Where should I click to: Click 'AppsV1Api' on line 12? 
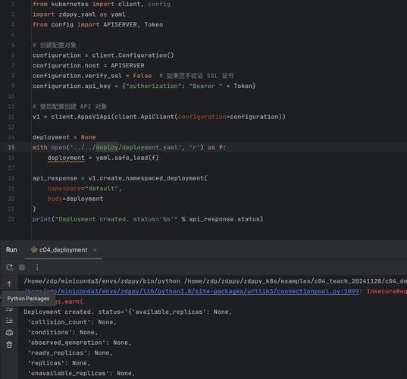click(94, 117)
